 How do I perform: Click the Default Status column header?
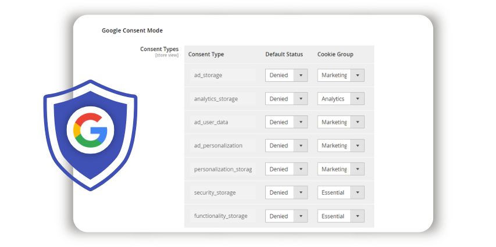(284, 55)
